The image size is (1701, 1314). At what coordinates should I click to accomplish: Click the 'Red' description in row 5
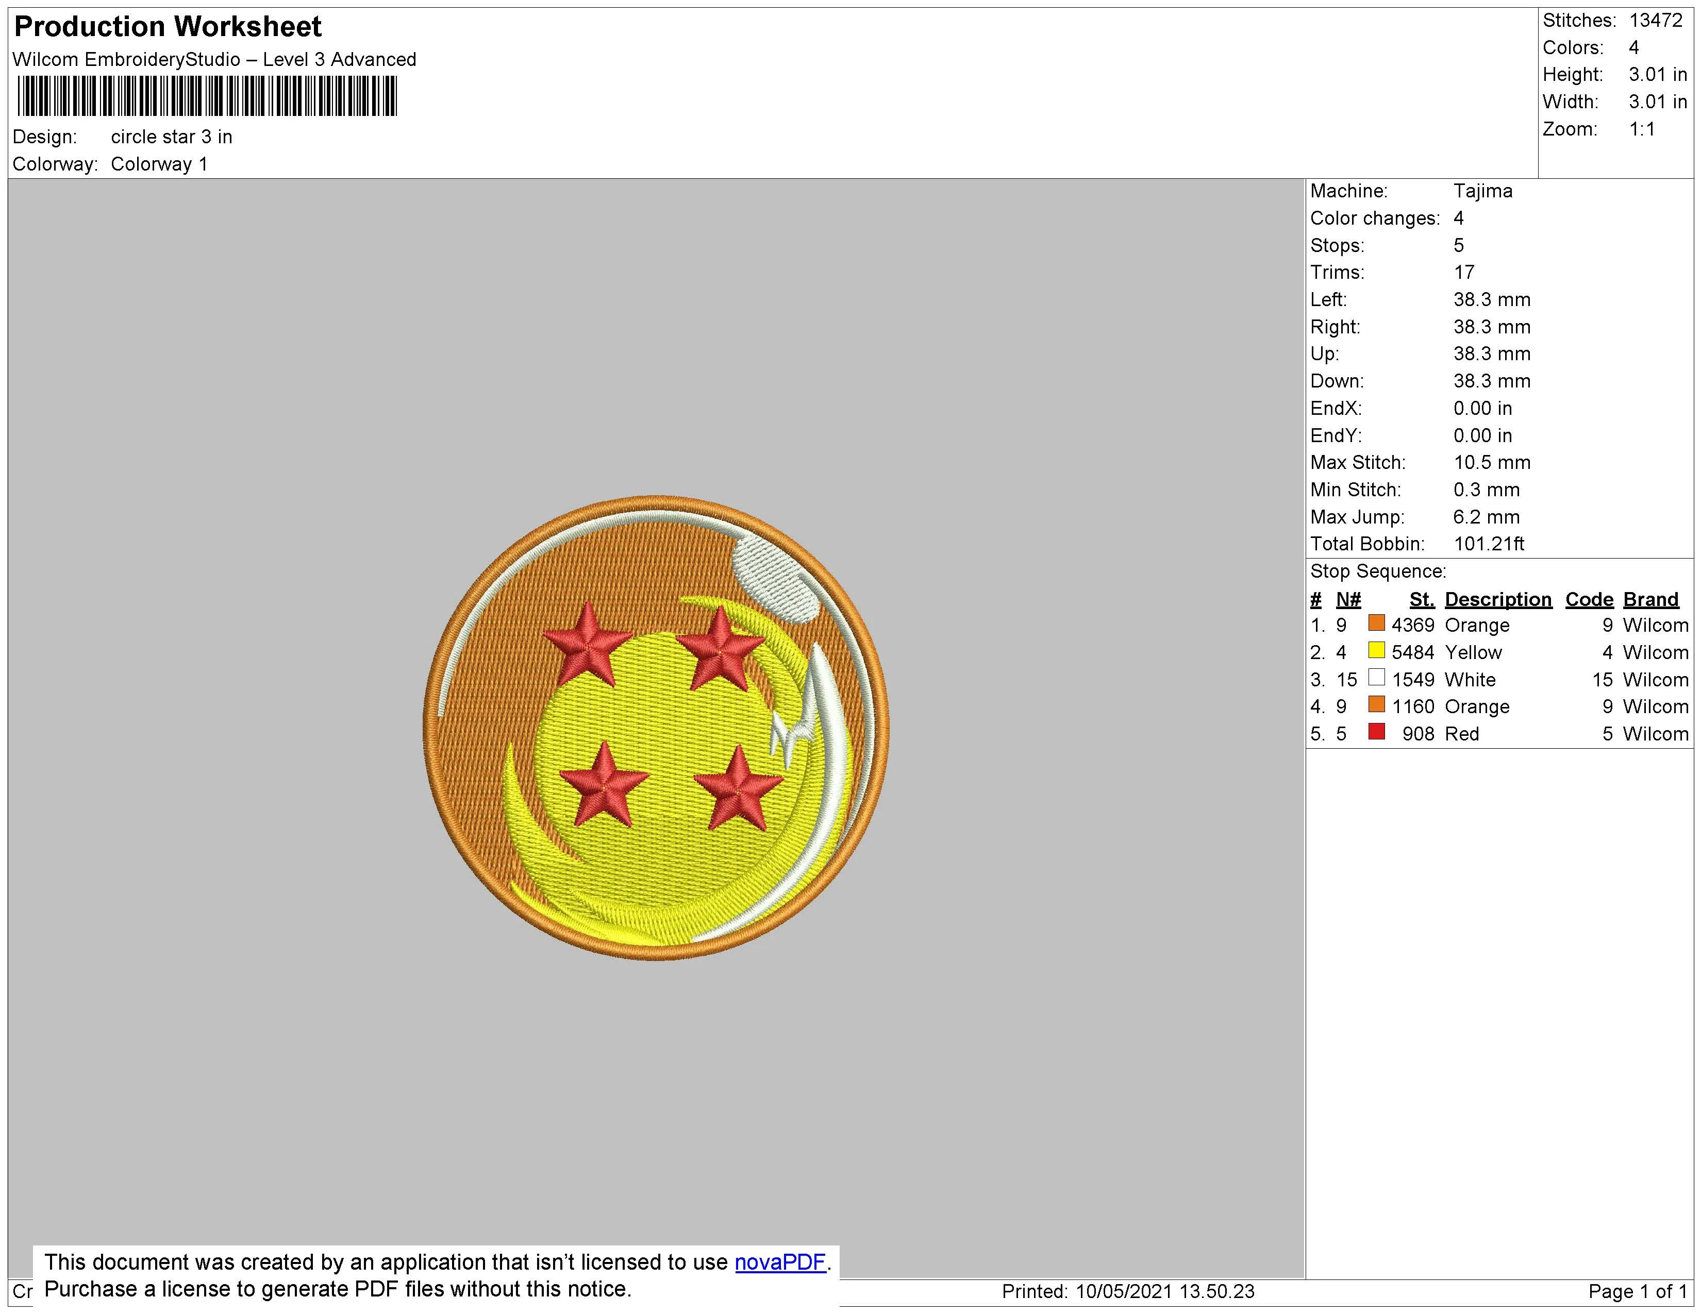[x=1461, y=734]
